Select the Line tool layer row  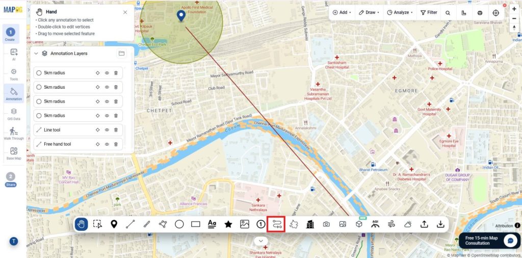coord(78,130)
